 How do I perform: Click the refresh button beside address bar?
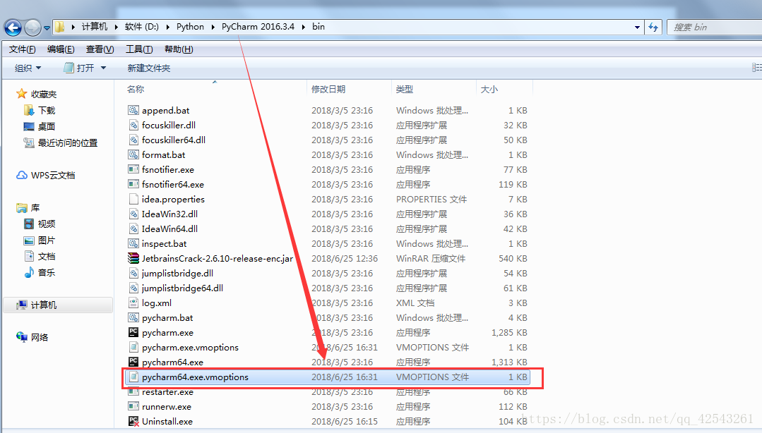click(654, 28)
